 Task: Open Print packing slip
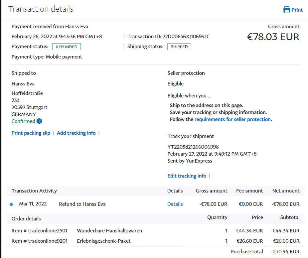tap(31, 133)
